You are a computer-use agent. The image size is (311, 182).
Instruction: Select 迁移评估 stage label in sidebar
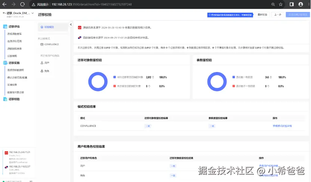(x=14, y=26)
